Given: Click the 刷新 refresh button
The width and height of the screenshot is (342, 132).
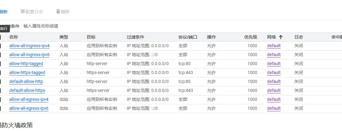Looking at the screenshot, I should click(3, 12).
